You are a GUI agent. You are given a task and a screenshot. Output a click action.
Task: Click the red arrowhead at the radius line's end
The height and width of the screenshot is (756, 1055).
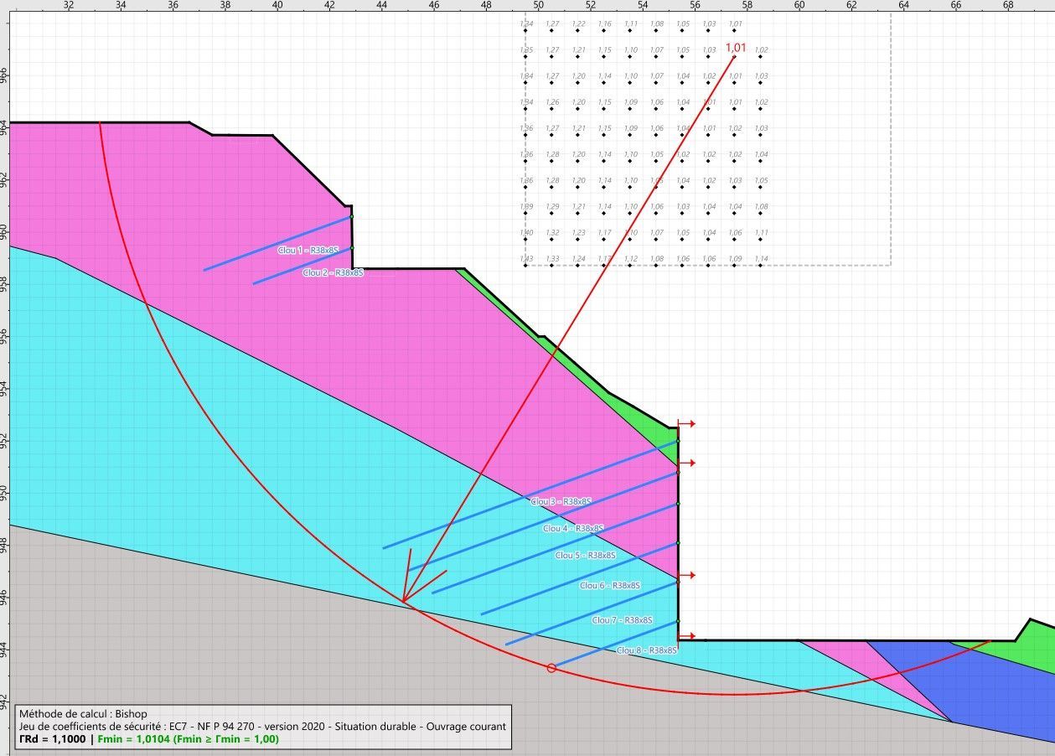pyautogui.click(x=405, y=600)
